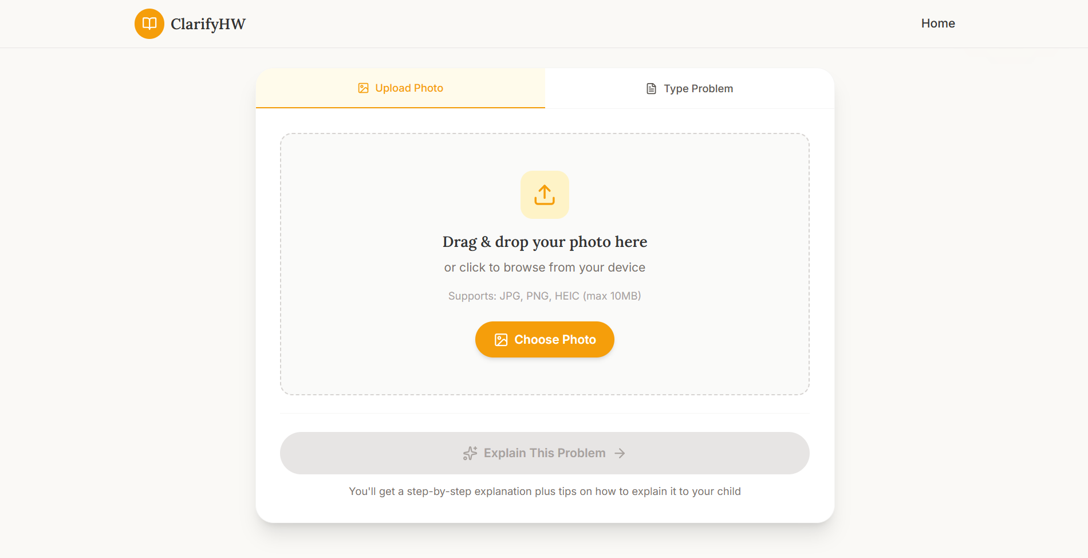Click the picture icon inside Choose Photo button
Viewport: 1088px width, 558px height.
click(x=501, y=340)
